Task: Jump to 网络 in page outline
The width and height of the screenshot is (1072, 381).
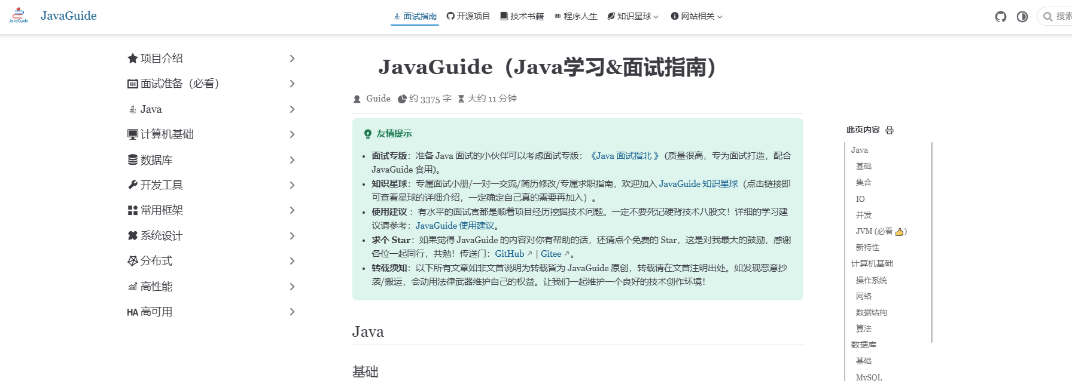Action: pos(864,296)
